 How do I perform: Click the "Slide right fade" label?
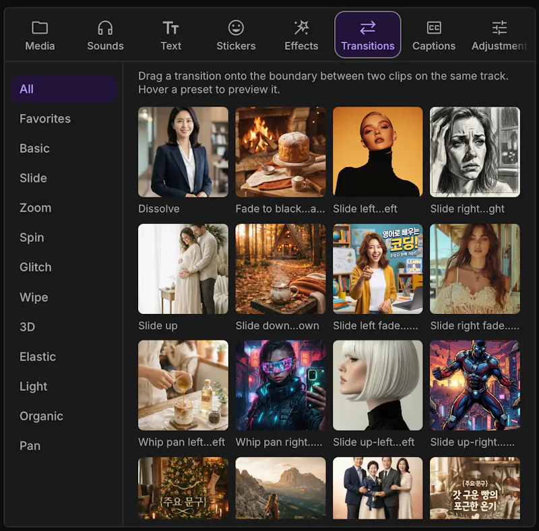click(475, 325)
